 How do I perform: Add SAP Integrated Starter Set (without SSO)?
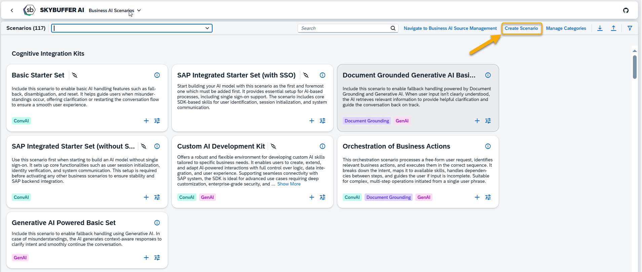[x=146, y=197]
